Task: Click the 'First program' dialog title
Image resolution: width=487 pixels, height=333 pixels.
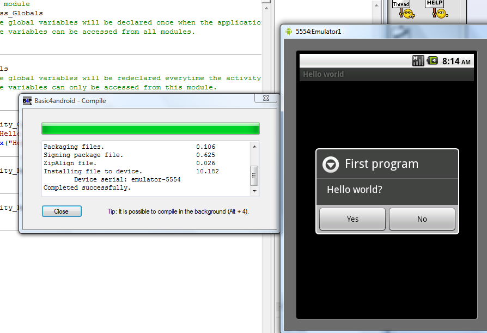Action: pos(381,164)
